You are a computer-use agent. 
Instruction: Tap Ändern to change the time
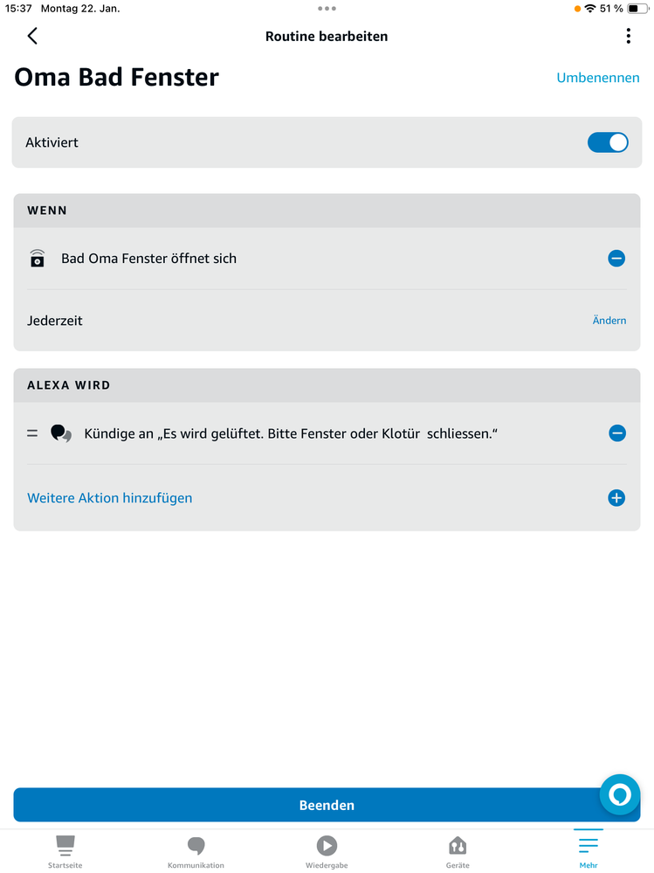pos(609,321)
